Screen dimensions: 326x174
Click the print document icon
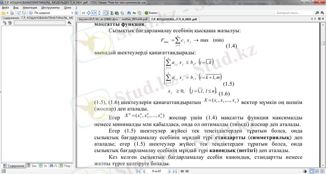pyautogui.click(x=13, y=13)
